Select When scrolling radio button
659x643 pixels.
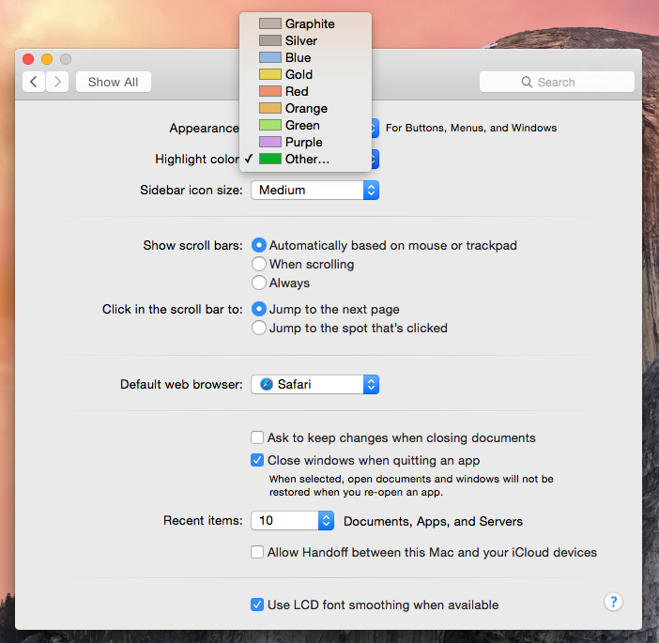click(259, 264)
